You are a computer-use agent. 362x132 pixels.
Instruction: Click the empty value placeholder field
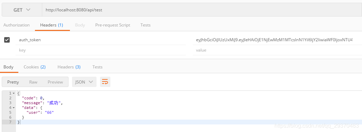(277, 50)
